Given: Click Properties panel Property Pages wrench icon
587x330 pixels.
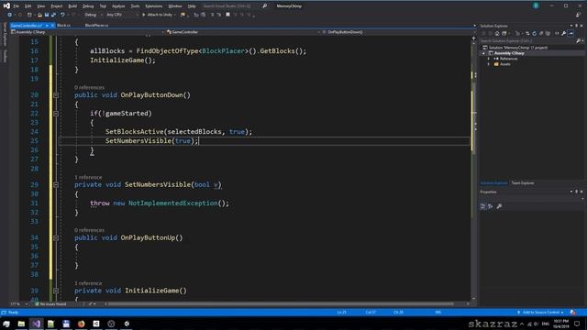Looking at the screenshot, I should tap(499, 206).
